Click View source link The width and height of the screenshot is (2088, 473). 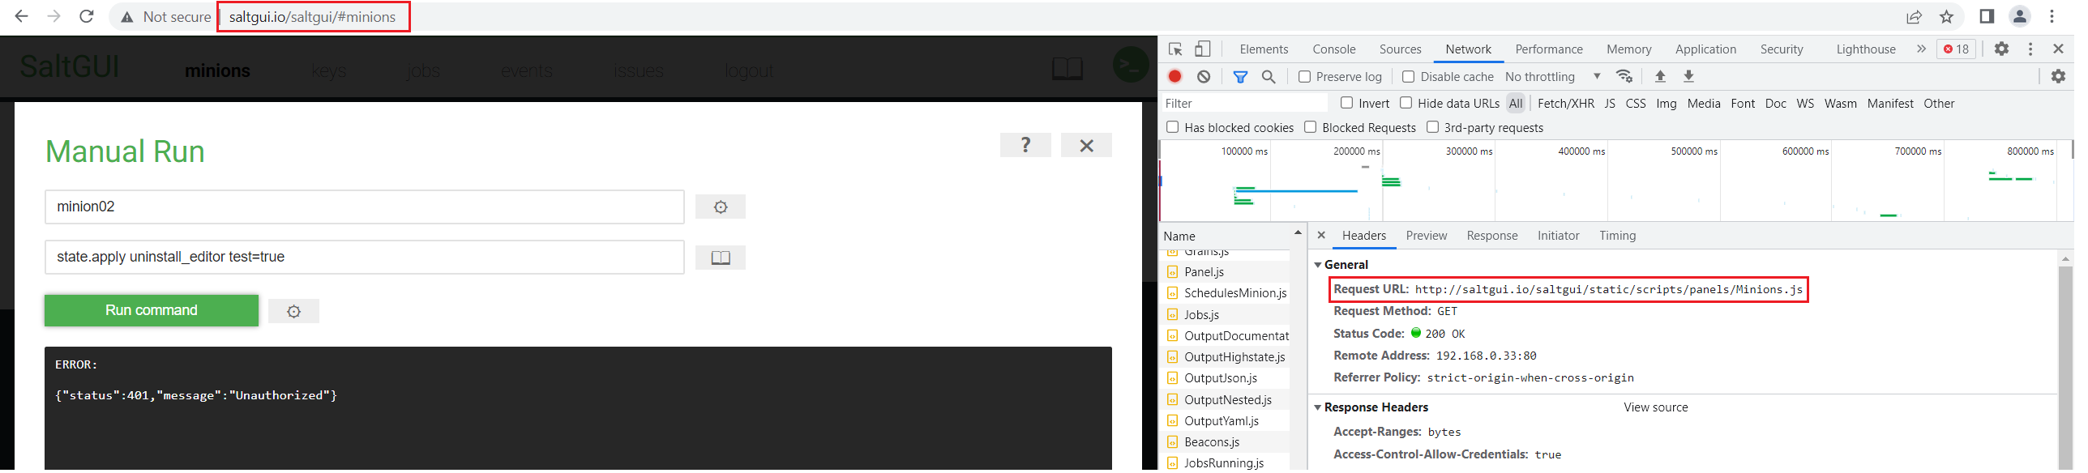point(1655,407)
